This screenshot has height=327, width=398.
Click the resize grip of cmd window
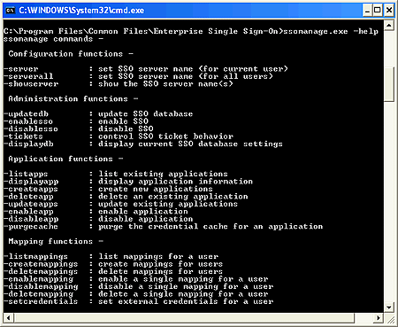coord(390,319)
